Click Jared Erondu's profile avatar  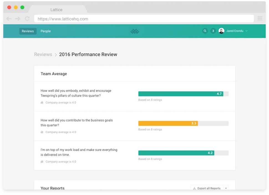(221, 31)
